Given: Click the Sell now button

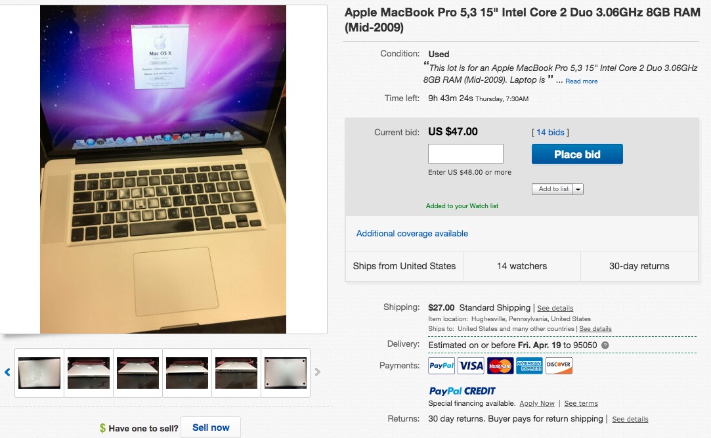Looking at the screenshot, I should 211,427.
